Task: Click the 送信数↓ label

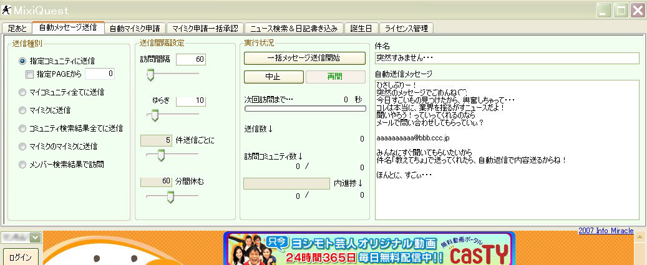Action: coord(259,129)
